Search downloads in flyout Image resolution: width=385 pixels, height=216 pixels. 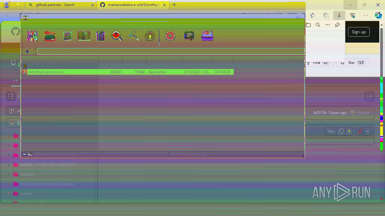(x=318, y=25)
